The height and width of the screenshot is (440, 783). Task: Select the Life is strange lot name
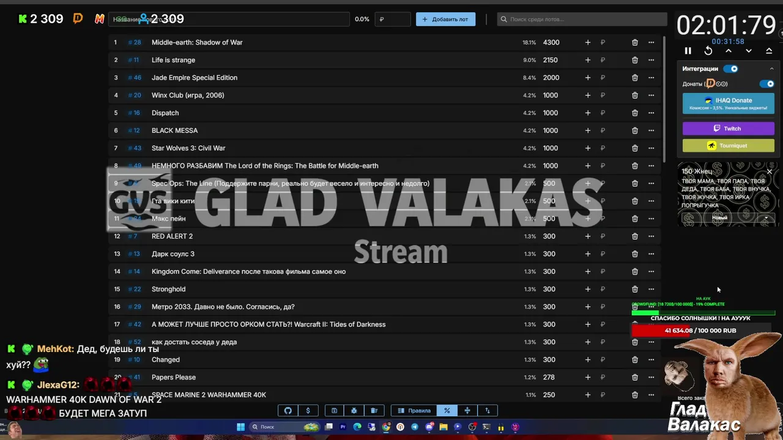pyautogui.click(x=173, y=60)
